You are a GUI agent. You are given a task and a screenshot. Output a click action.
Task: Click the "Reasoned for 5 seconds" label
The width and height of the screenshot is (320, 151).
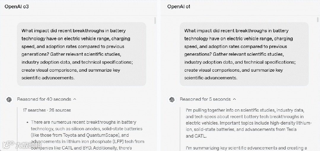point(205,99)
